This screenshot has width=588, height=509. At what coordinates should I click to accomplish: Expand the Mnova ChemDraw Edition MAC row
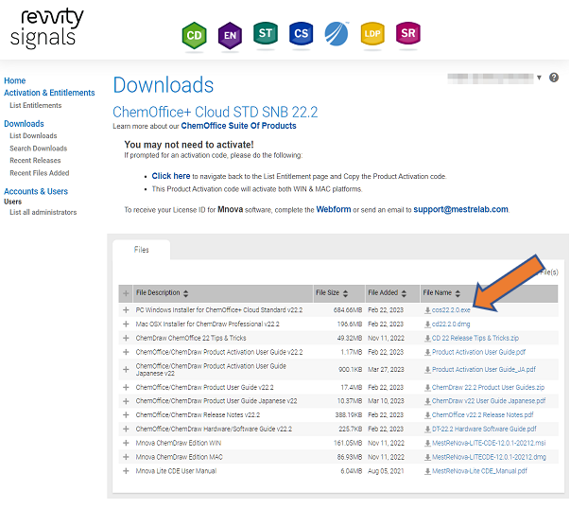(126, 457)
